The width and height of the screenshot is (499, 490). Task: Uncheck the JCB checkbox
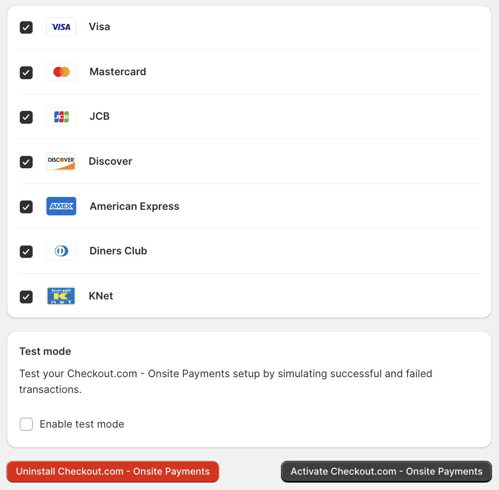tap(26, 117)
